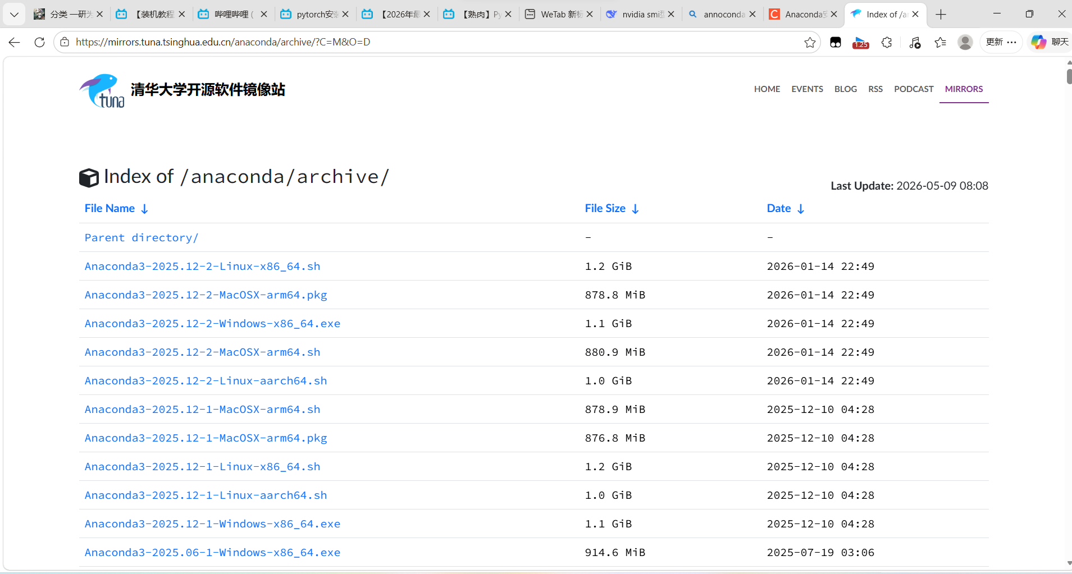
Task: Click the package box icon beside Index of
Action: click(x=89, y=178)
